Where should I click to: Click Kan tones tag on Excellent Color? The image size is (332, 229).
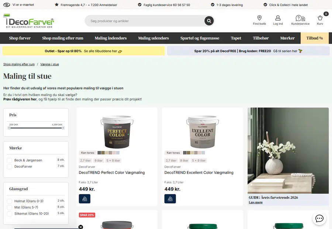coord(173,153)
